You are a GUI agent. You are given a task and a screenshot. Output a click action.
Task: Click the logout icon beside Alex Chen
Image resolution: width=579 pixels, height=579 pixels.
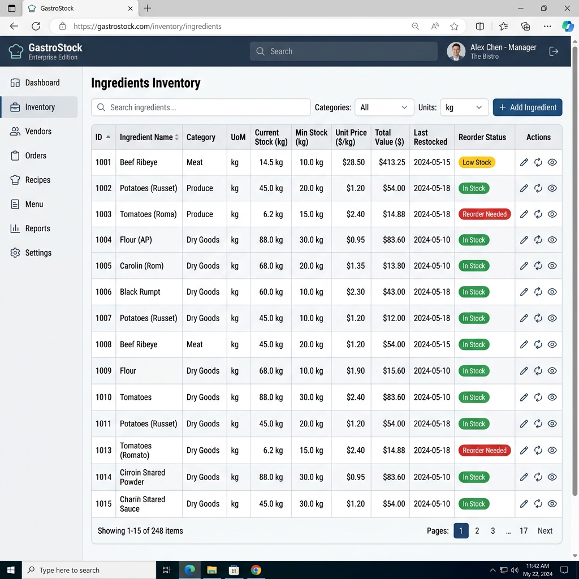[554, 51]
